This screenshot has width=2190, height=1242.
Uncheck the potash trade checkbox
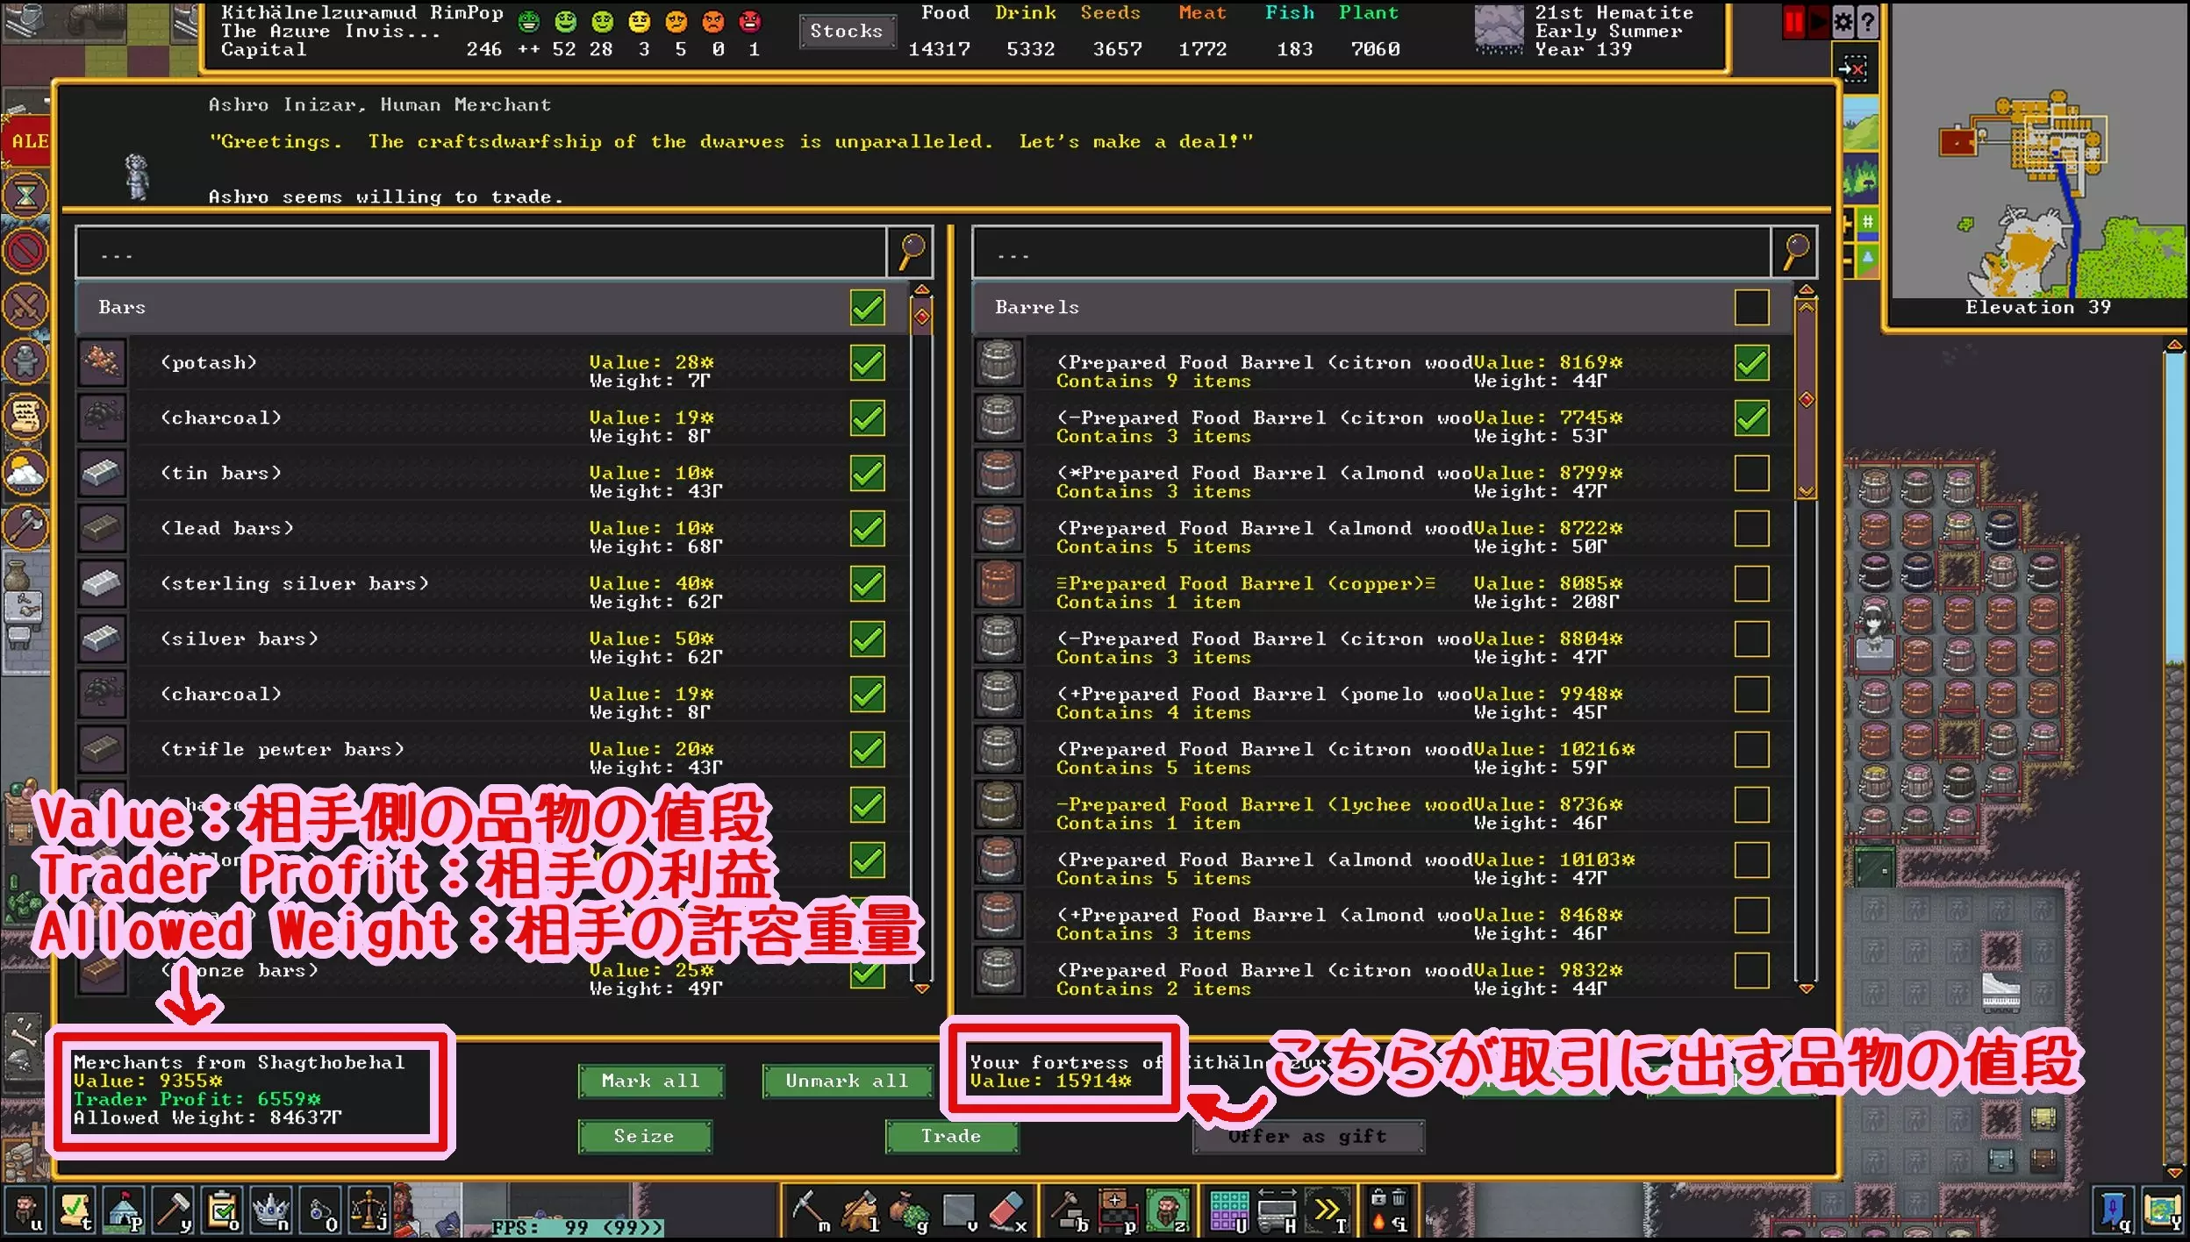pos(867,363)
